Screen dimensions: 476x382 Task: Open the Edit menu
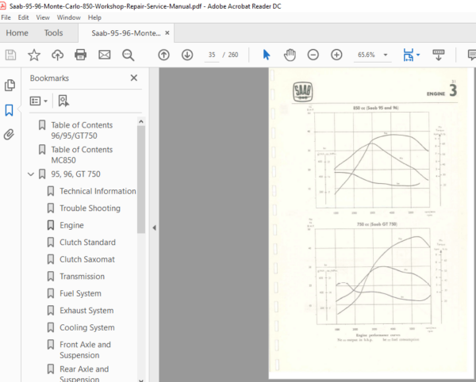pos(23,17)
